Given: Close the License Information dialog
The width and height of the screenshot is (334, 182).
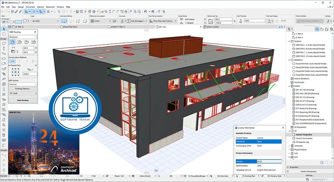Looking at the screenshot, I should pos(283,128).
